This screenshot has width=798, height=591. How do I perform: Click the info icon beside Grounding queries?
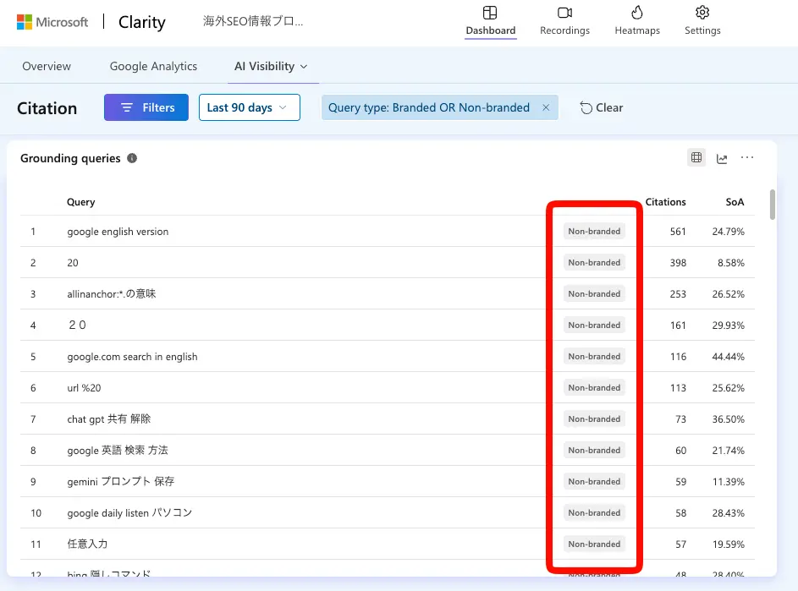(132, 158)
